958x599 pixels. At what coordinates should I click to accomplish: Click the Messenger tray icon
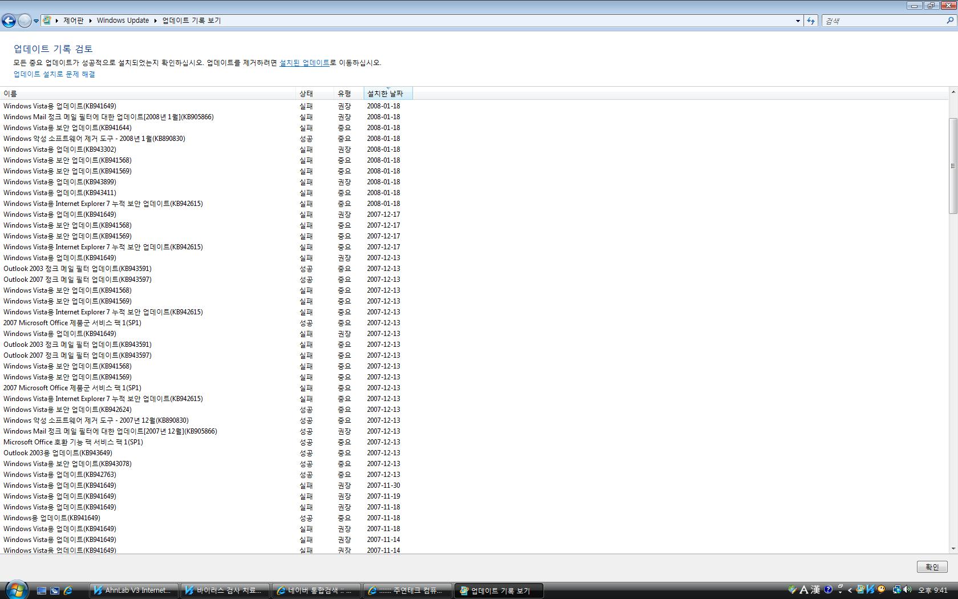coord(860,590)
